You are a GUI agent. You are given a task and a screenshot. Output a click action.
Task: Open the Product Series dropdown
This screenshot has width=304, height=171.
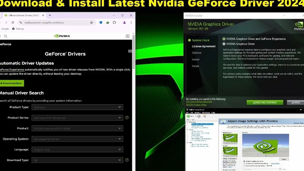click(x=77, y=118)
